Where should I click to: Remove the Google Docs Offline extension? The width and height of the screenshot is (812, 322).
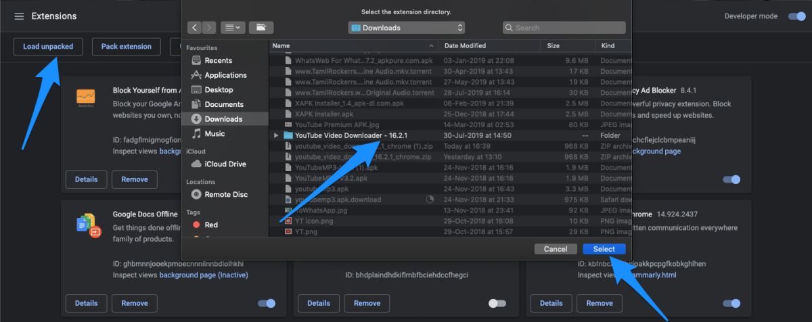(x=135, y=303)
